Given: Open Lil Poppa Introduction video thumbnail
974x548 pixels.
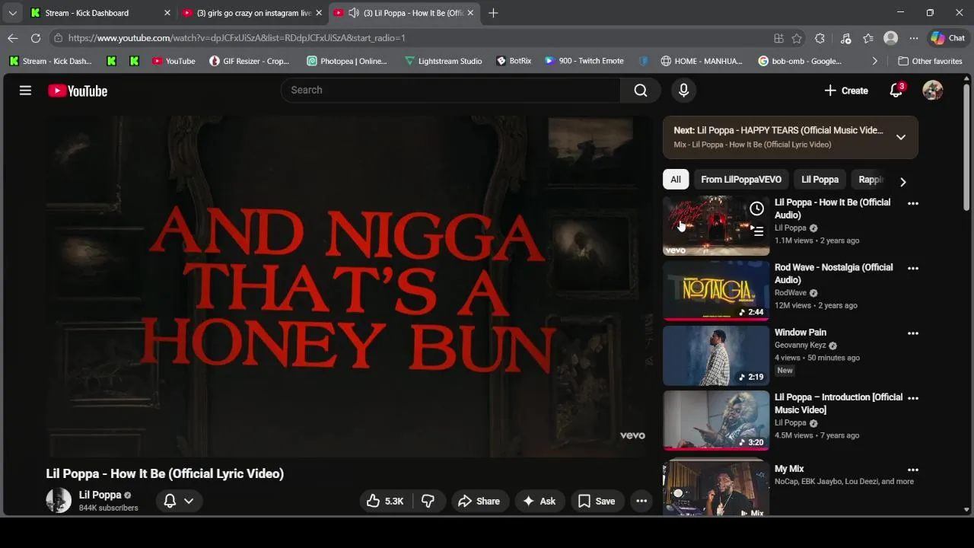Looking at the screenshot, I should tap(716, 420).
